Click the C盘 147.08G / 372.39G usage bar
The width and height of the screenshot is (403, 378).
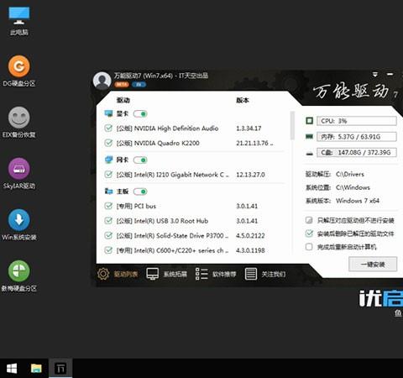(357, 153)
